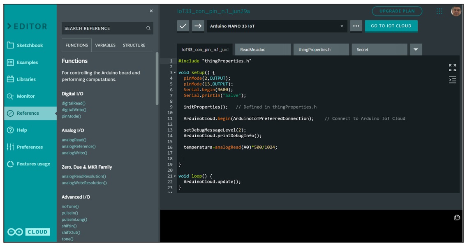This screenshot has width=465, height=245.
Task: Open Features usage section
Action: pyautogui.click(x=28, y=164)
